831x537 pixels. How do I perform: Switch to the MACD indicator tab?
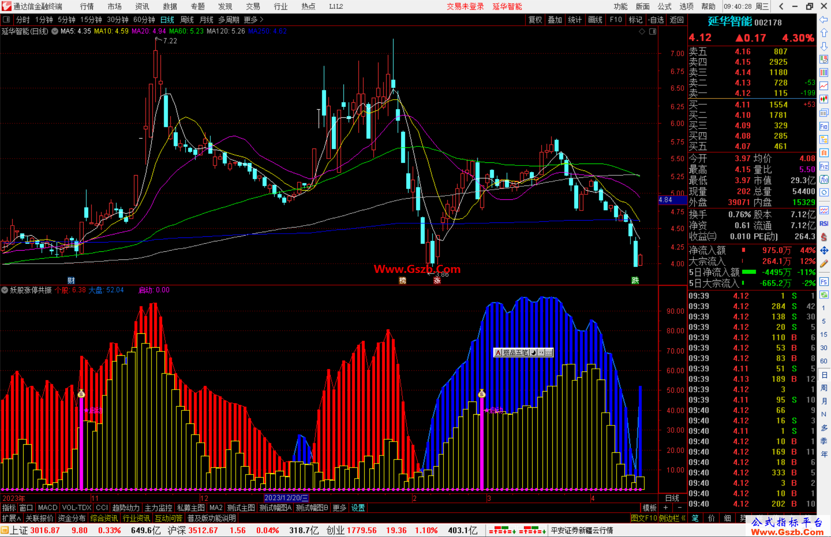48,508
